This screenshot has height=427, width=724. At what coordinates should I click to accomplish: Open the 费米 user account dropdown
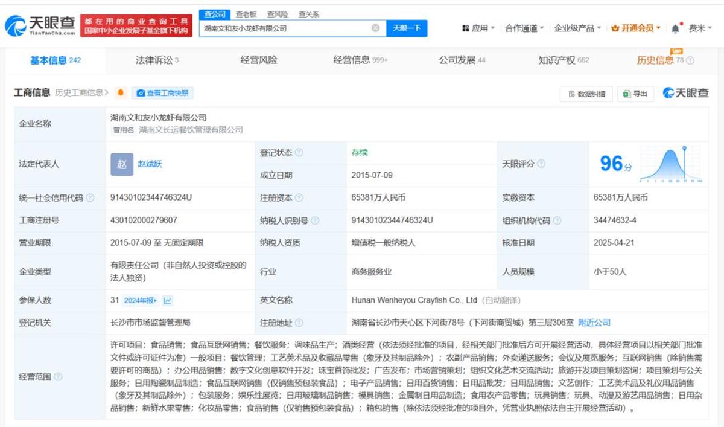(700, 28)
